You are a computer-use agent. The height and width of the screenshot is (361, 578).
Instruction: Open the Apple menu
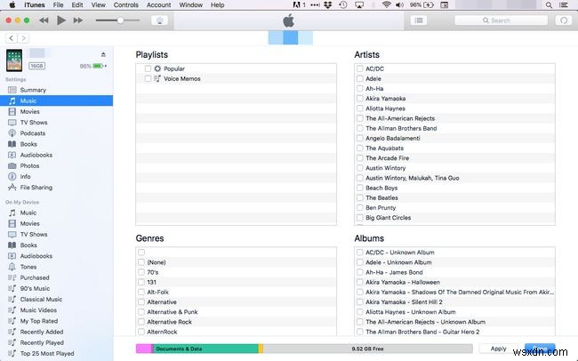pyautogui.click(x=12, y=5)
